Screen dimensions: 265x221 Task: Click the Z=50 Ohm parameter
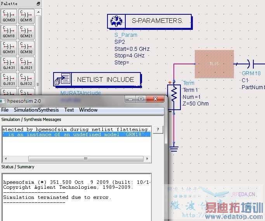point(196,104)
